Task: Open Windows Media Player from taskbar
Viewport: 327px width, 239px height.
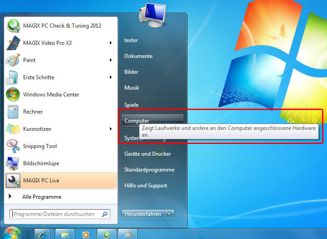Action: 86,234
